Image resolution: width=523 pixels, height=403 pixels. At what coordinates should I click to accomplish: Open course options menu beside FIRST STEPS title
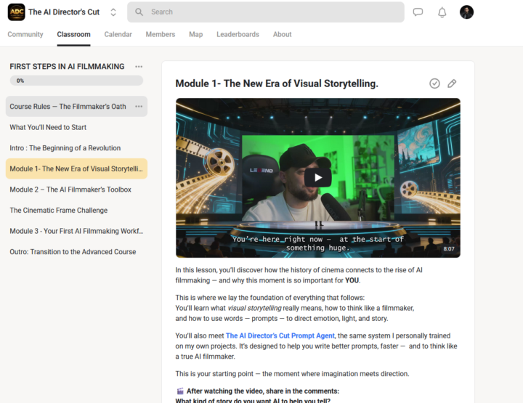(139, 67)
